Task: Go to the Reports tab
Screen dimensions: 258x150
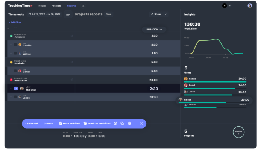Action: pyautogui.click(x=71, y=6)
